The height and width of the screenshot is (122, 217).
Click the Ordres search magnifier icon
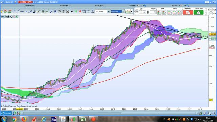[x=145, y=6]
